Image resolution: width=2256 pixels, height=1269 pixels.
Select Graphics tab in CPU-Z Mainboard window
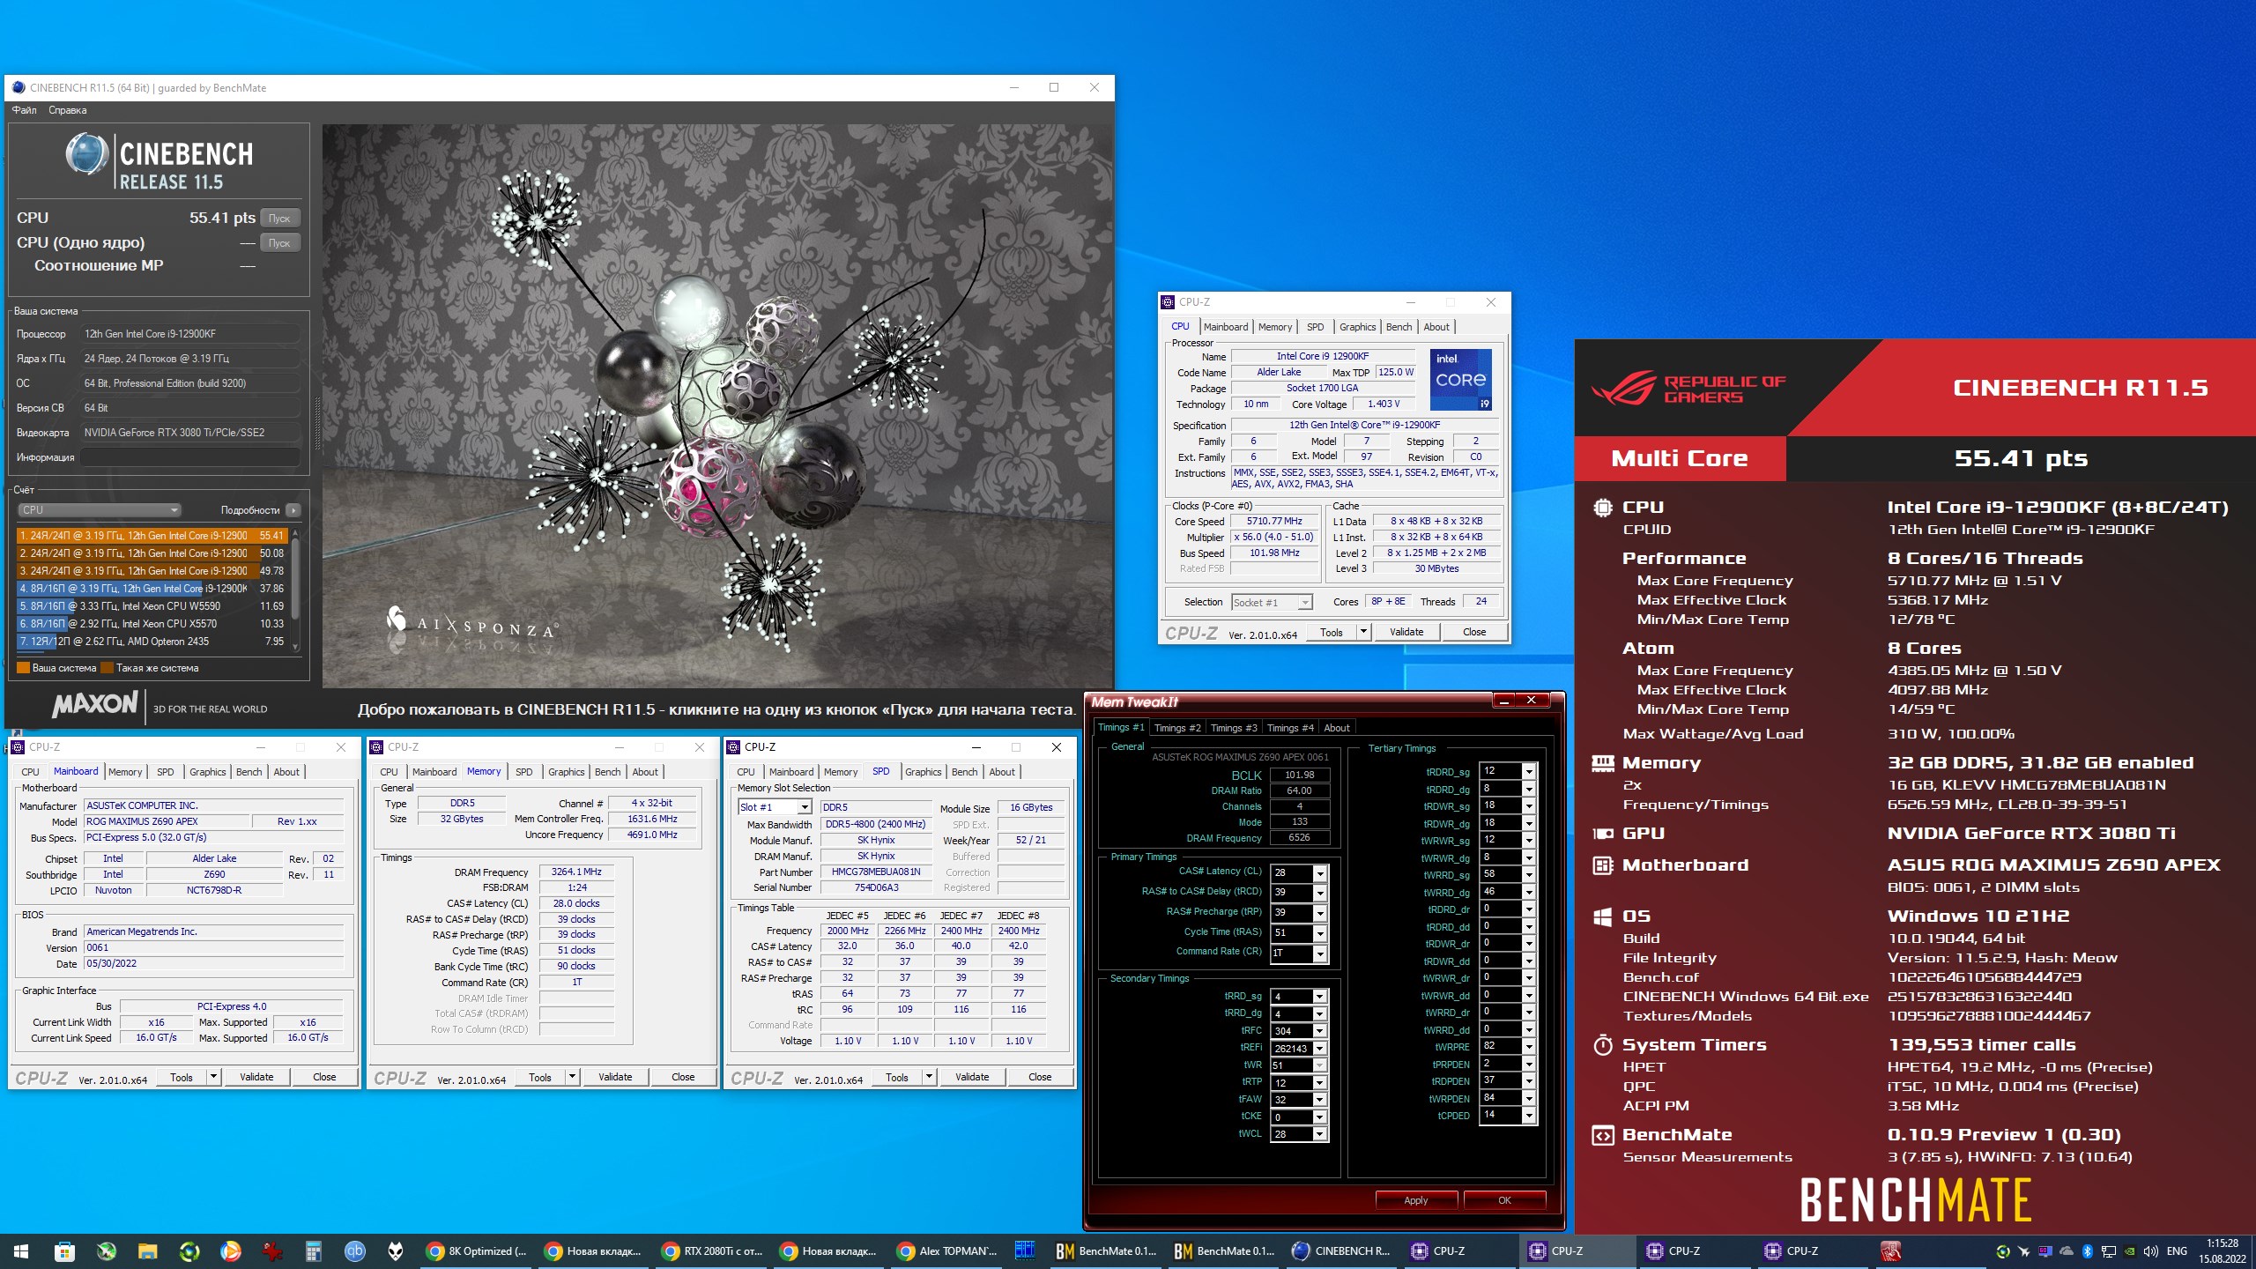coord(208,772)
